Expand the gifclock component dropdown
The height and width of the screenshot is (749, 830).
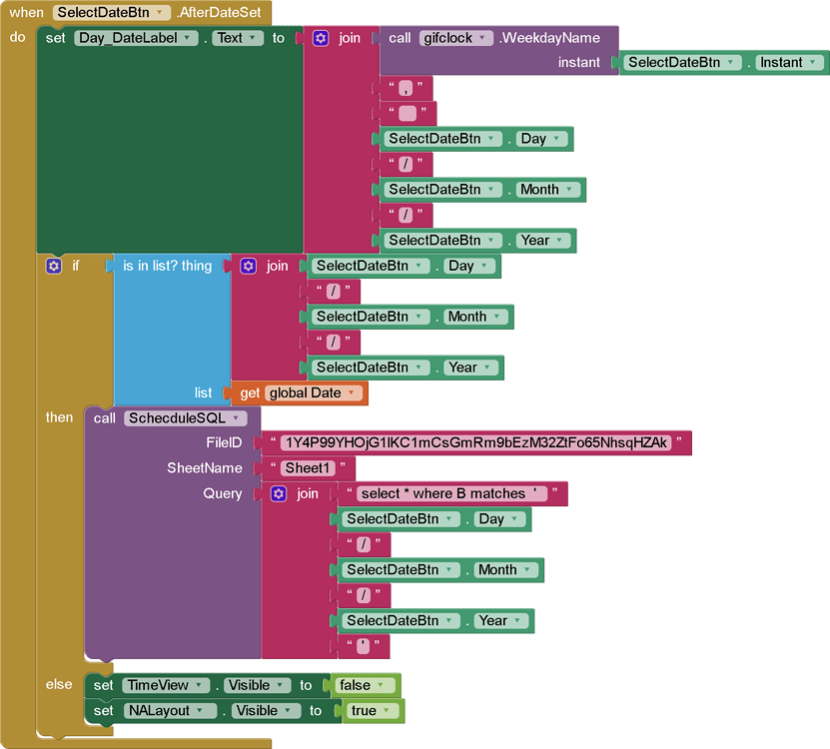pos(484,38)
